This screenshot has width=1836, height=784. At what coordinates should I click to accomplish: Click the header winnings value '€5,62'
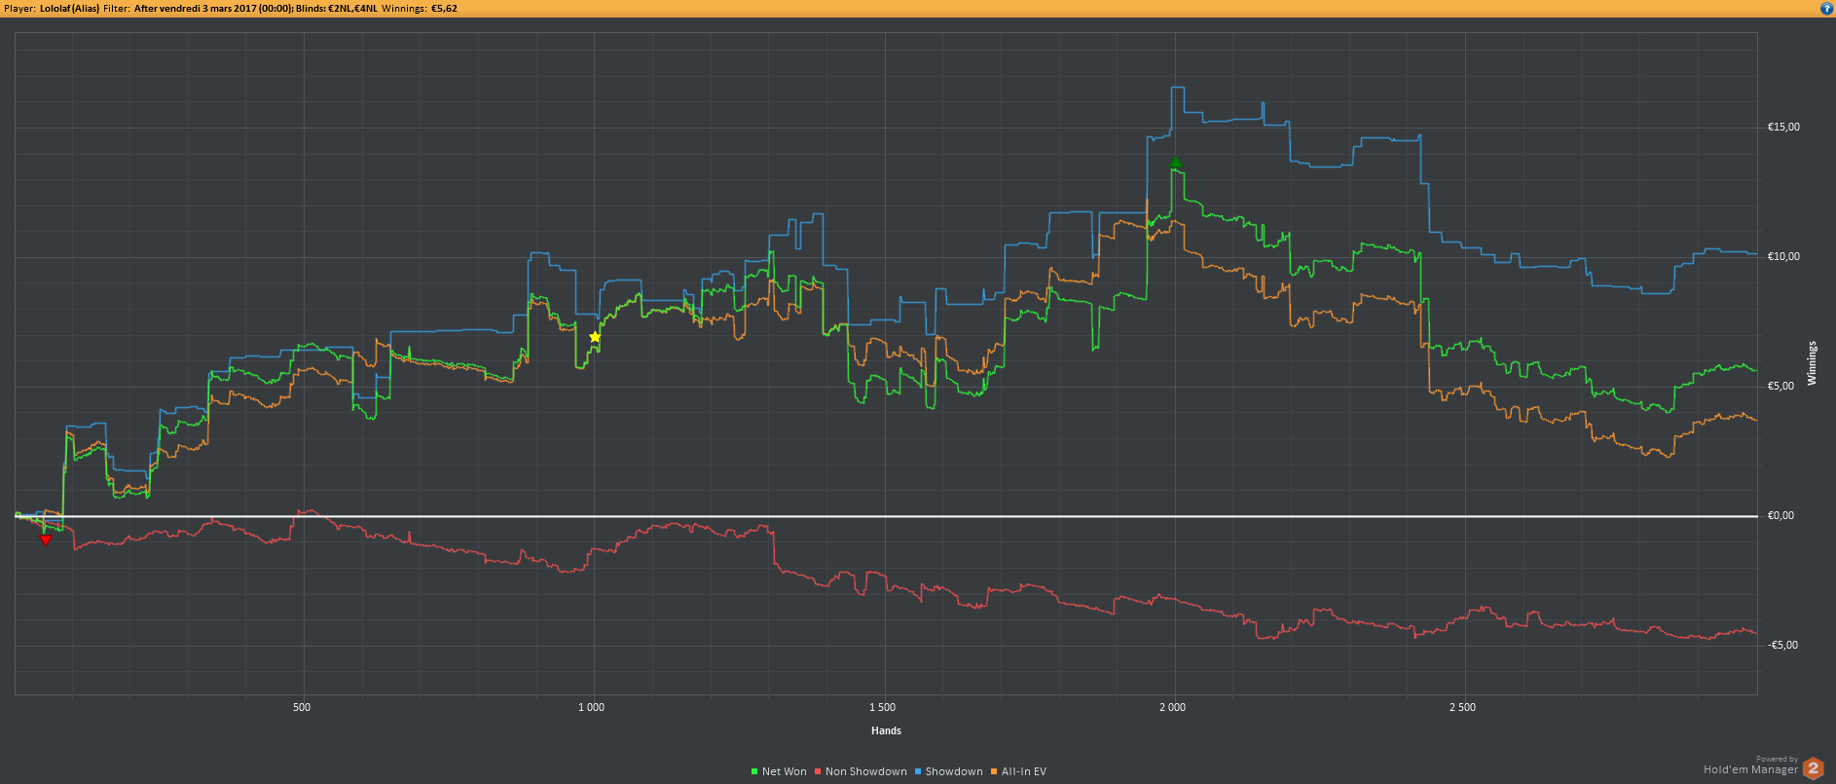click(x=444, y=9)
